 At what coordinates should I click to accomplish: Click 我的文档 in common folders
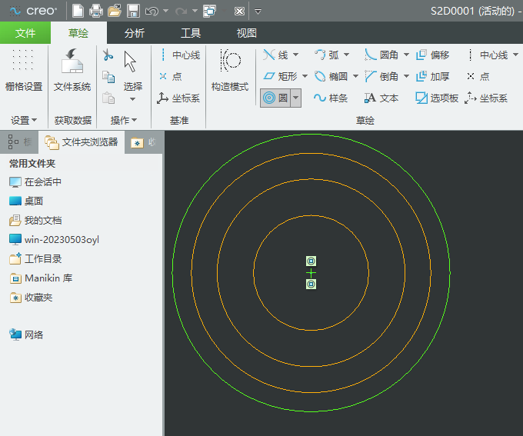click(42, 220)
